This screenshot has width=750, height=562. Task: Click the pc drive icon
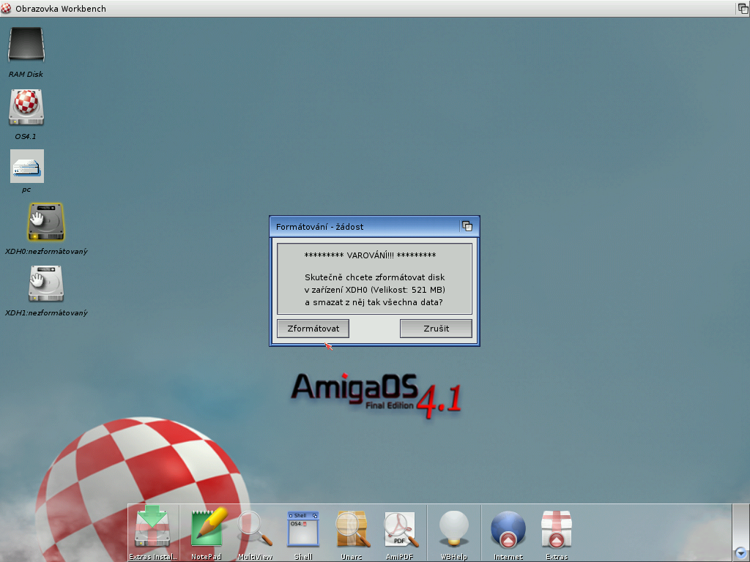tap(26, 166)
